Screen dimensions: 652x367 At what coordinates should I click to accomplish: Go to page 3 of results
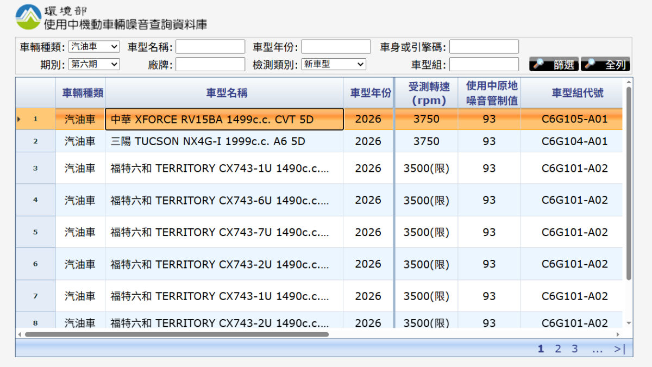(574, 349)
